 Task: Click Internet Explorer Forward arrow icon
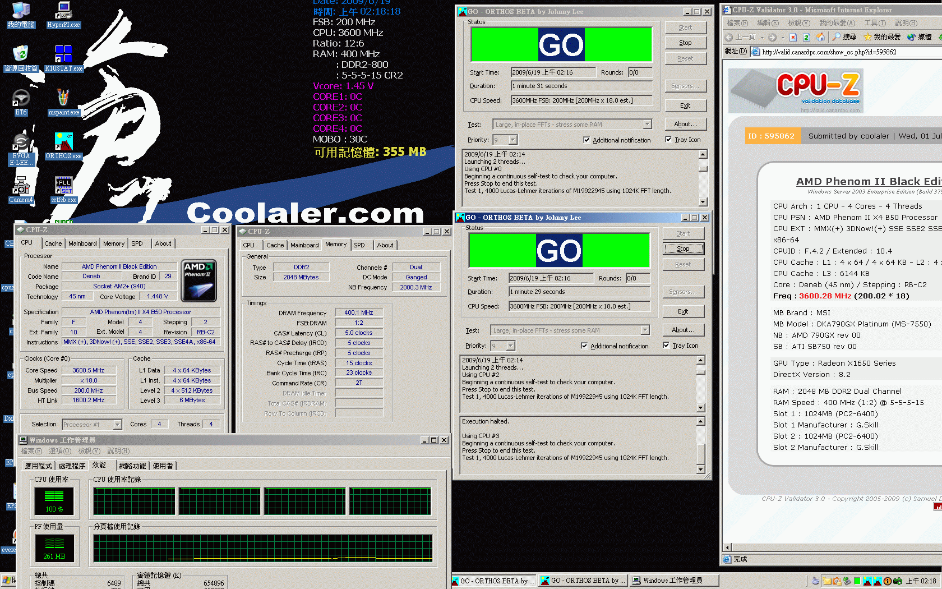coord(772,37)
